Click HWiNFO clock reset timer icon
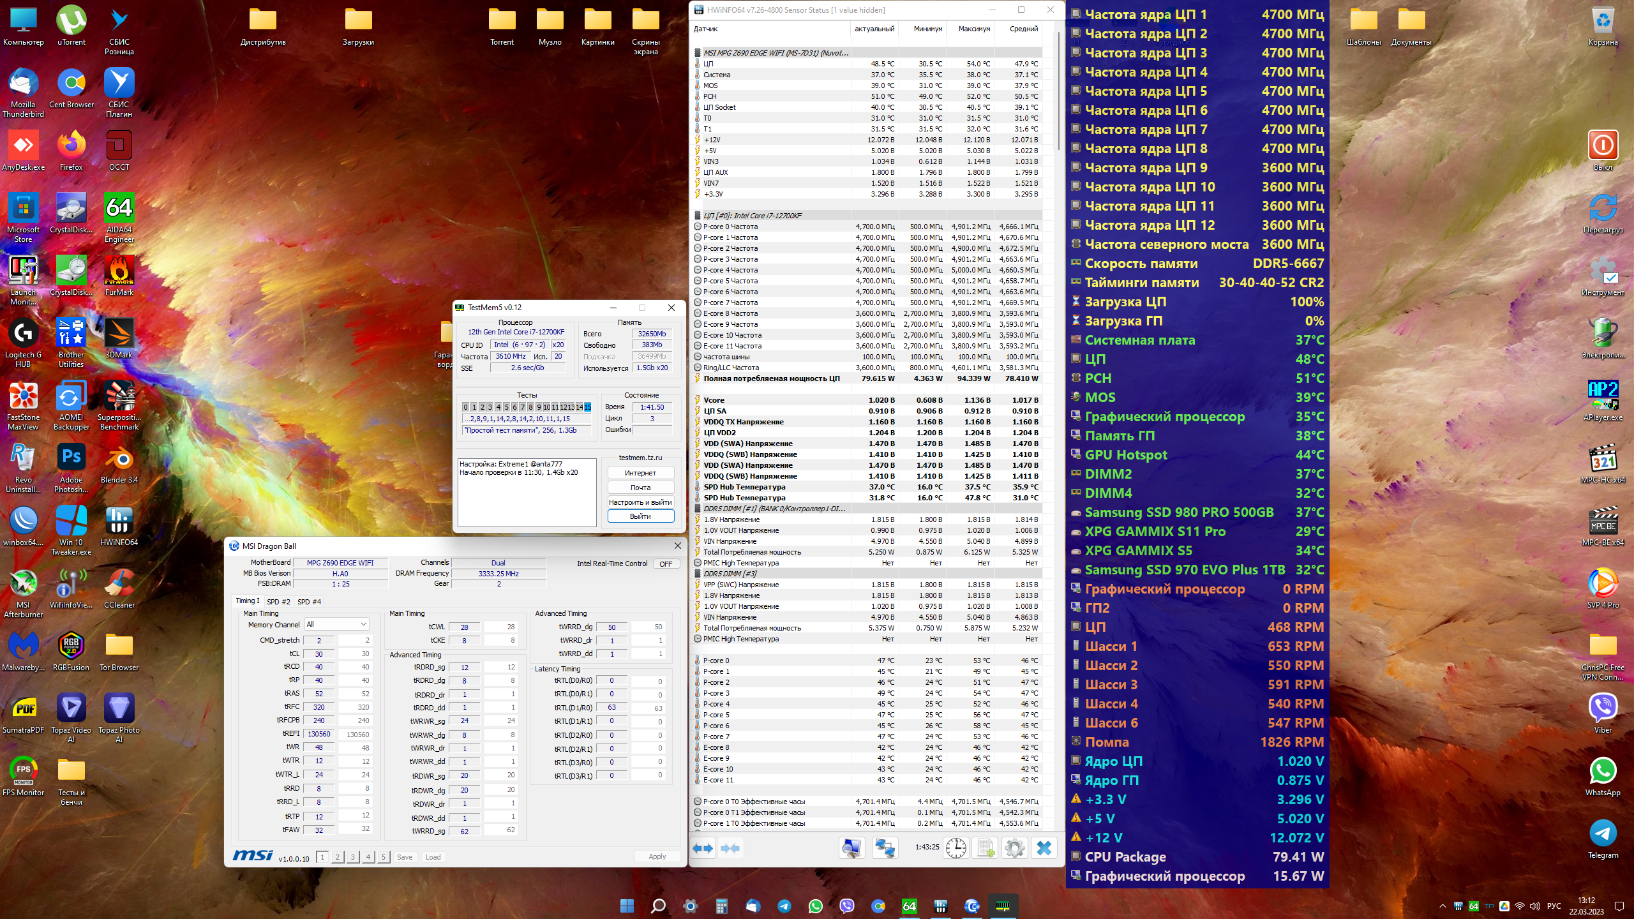 tap(956, 848)
